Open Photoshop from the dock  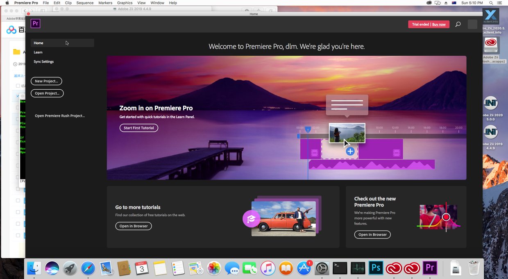point(376,268)
